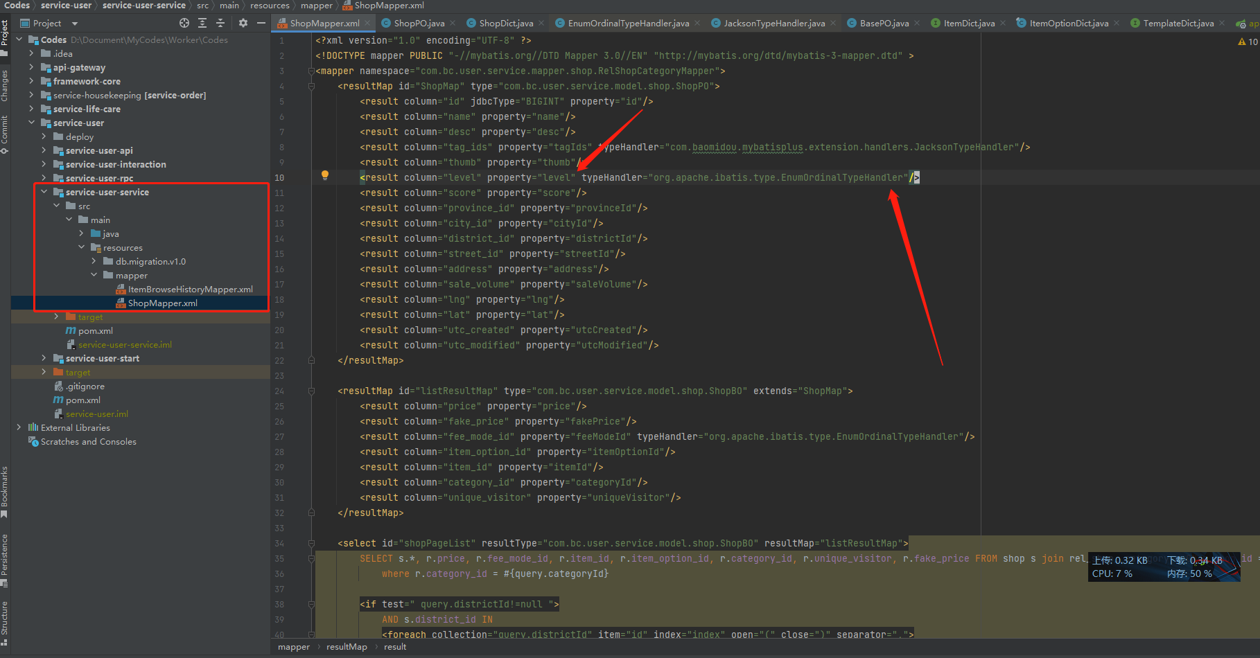Select service-user-service.iml file
The height and width of the screenshot is (658, 1260).
click(125, 344)
